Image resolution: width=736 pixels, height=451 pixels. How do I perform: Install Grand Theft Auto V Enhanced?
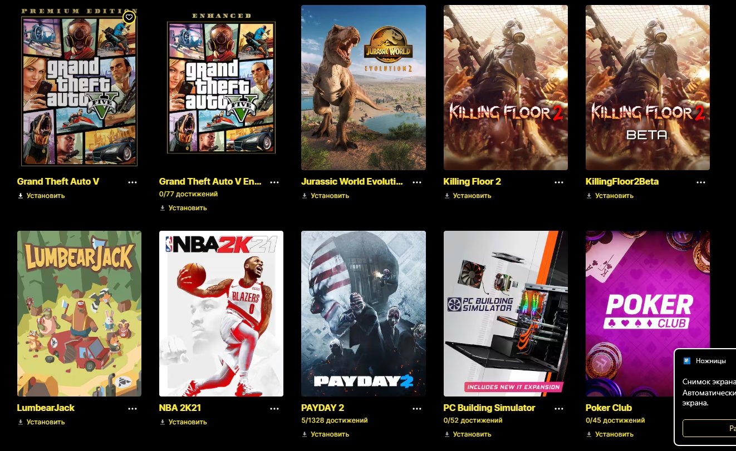[x=183, y=208]
